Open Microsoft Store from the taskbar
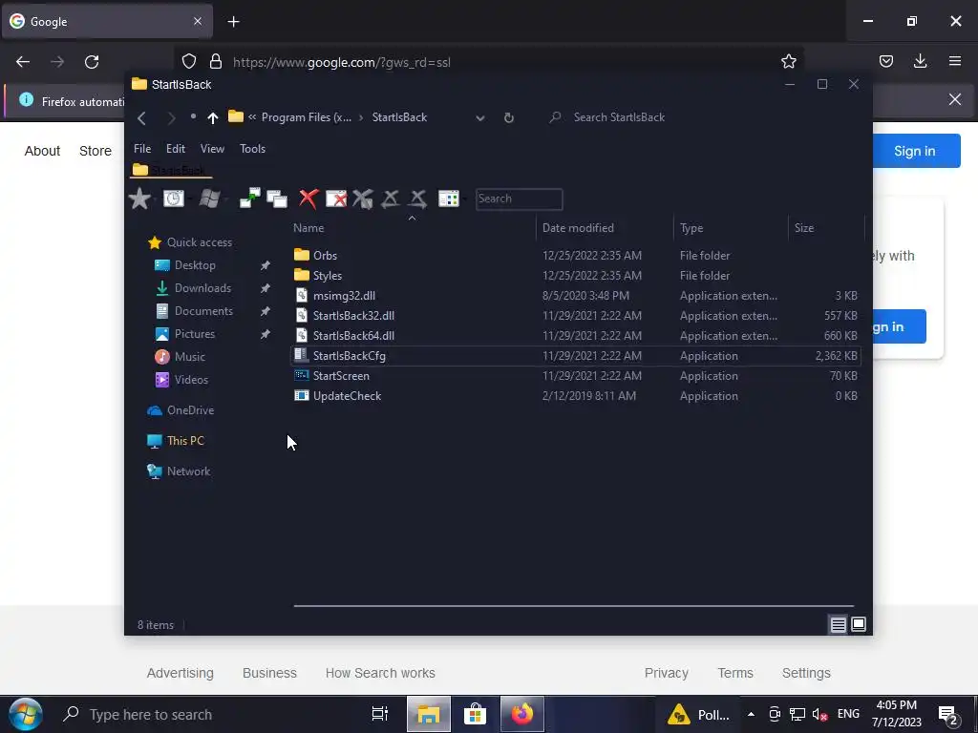 [475, 714]
